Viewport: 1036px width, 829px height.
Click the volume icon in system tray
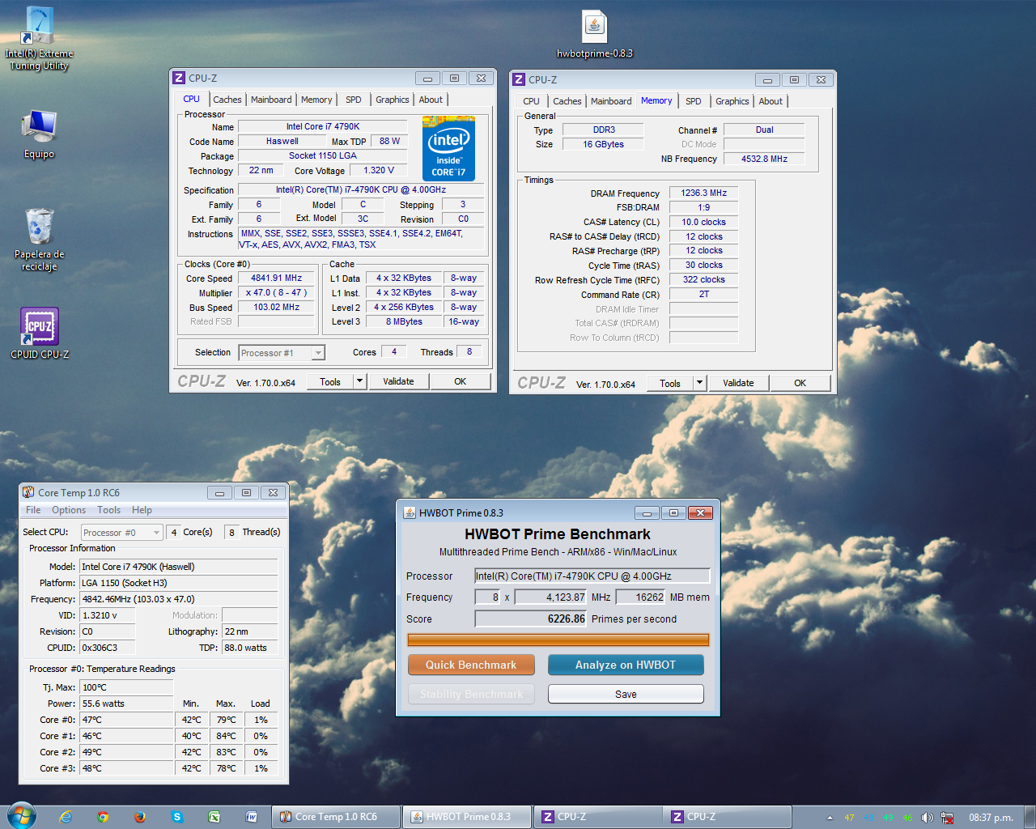tap(928, 818)
